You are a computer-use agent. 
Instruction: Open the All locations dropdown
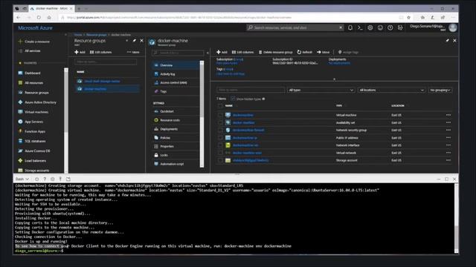click(x=391, y=90)
